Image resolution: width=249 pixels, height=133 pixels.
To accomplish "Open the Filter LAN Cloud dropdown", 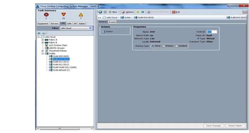I will click(90, 28).
